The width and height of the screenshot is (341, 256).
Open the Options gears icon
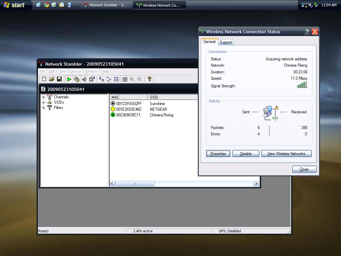pos(77,79)
